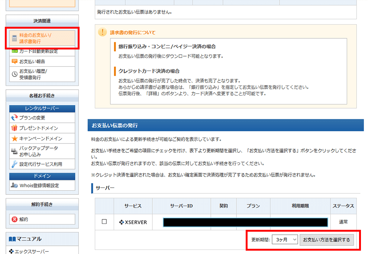
Task: Click the サーバー subsection heading
Action: click(105, 188)
